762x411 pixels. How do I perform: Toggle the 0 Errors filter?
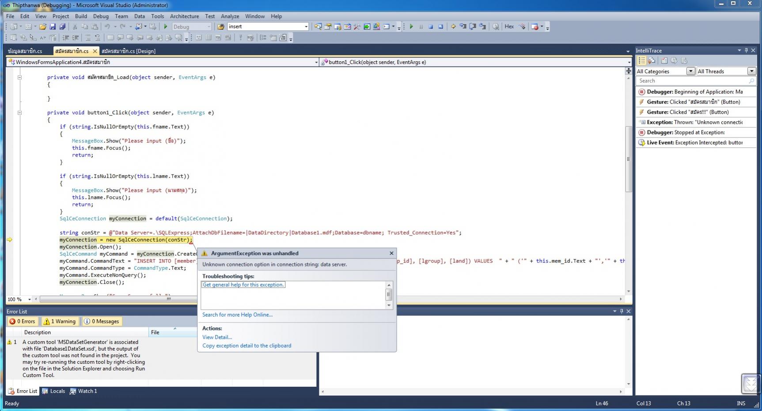click(23, 321)
